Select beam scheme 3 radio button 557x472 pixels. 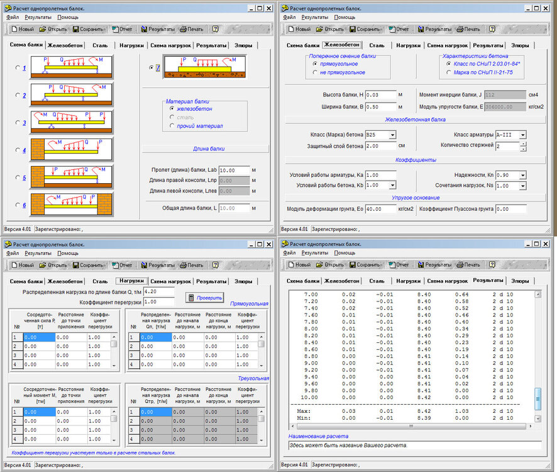tap(18, 123)
